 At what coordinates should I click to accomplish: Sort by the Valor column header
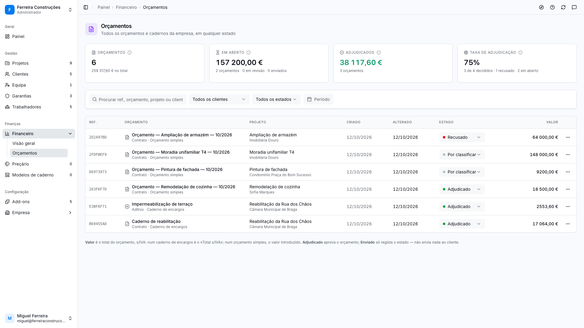(552, 122)
